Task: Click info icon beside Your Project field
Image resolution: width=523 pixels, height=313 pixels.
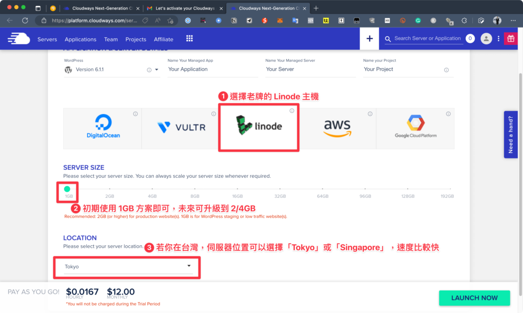Action: tap(446, 70)
